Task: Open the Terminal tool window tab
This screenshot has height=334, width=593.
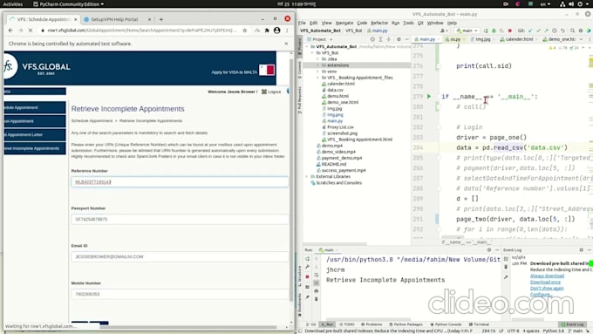Action: (479, 324)
